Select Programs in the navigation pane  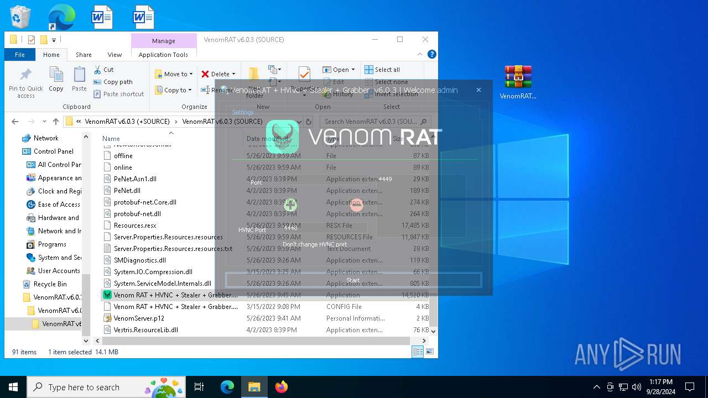pyautogui.click(x=52, y=244)
